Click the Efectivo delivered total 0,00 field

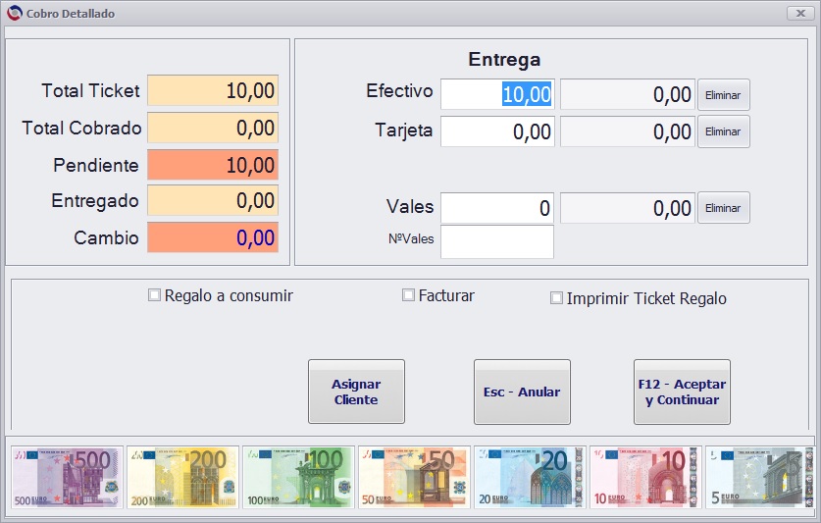627,94
